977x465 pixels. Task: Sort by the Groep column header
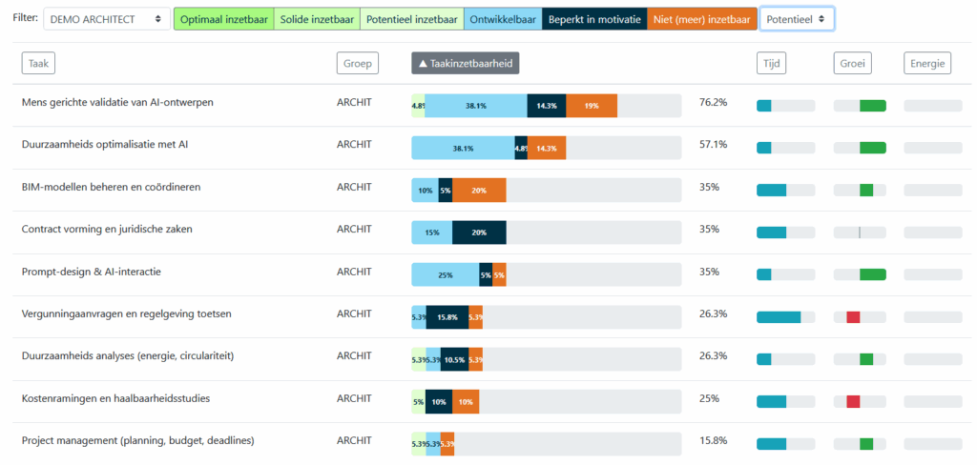[358, 63]
